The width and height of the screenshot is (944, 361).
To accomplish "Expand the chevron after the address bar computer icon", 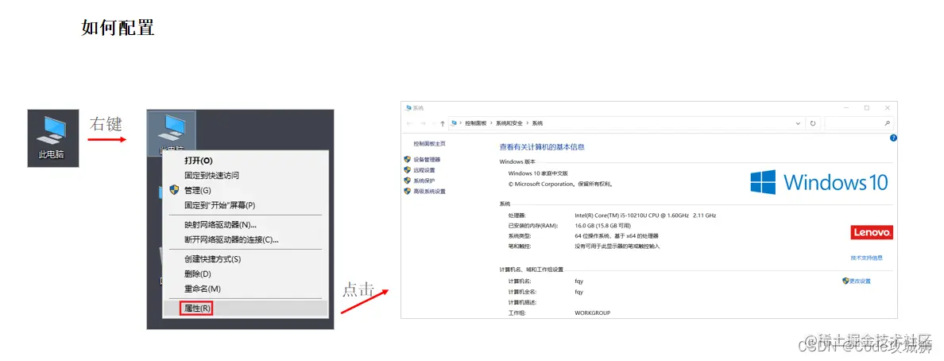I will [x=461, y=123].
